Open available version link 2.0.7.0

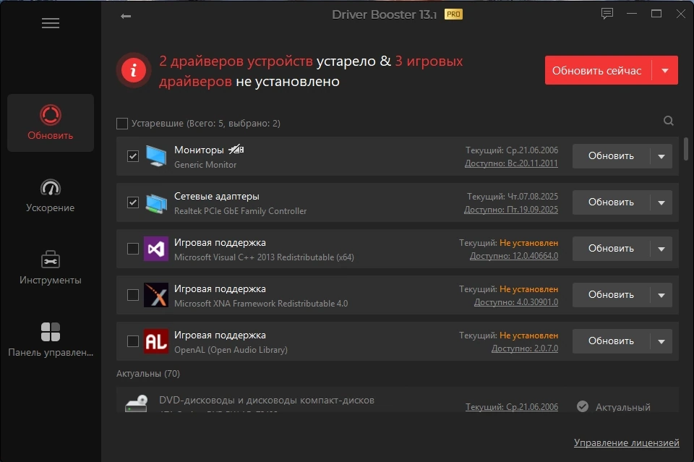click(x=525, y=348)
